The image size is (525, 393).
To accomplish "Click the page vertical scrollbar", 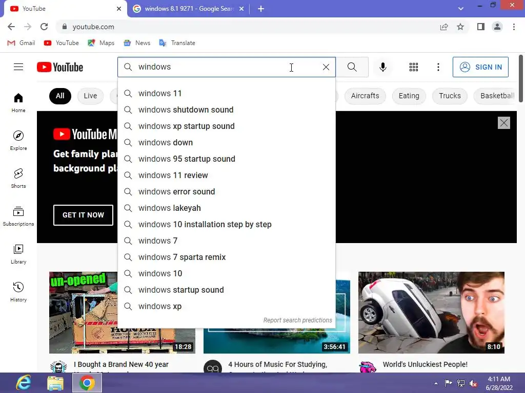I will [x=521, y=78].
